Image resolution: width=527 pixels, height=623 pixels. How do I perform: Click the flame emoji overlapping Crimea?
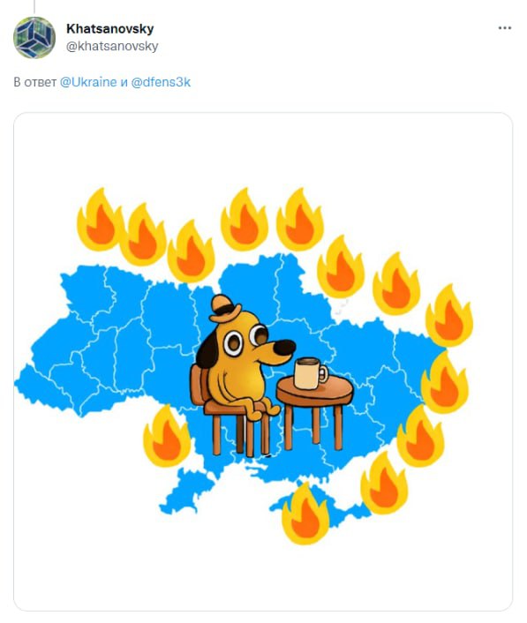305,514
